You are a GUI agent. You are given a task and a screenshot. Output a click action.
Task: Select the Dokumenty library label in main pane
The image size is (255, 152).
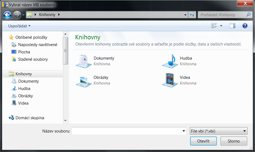point(104,58)
